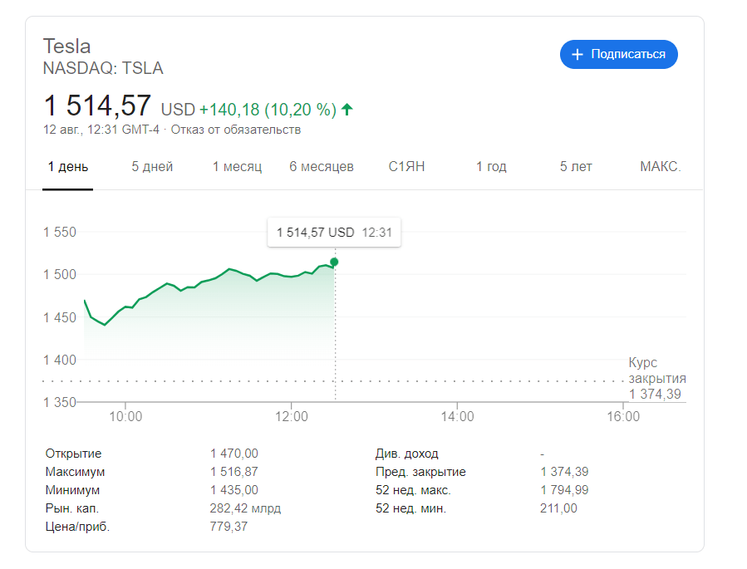Screen dimensions: 747x569
Task: Click the NASDAQ: TSLA ticker label
Action: (x=102, y=69)
